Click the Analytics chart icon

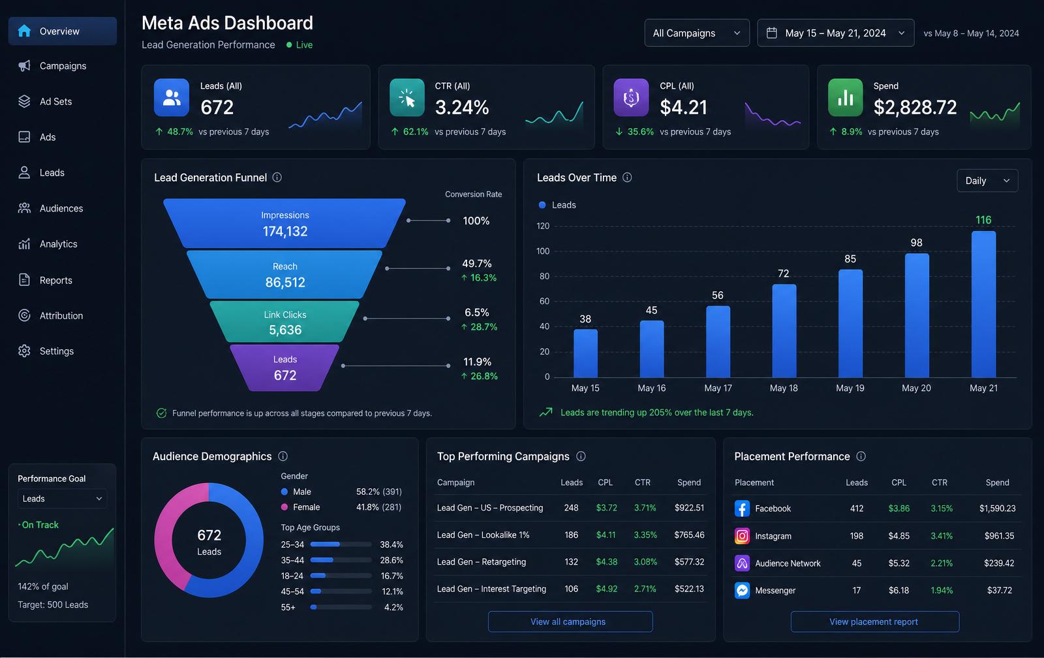[24, 243]
